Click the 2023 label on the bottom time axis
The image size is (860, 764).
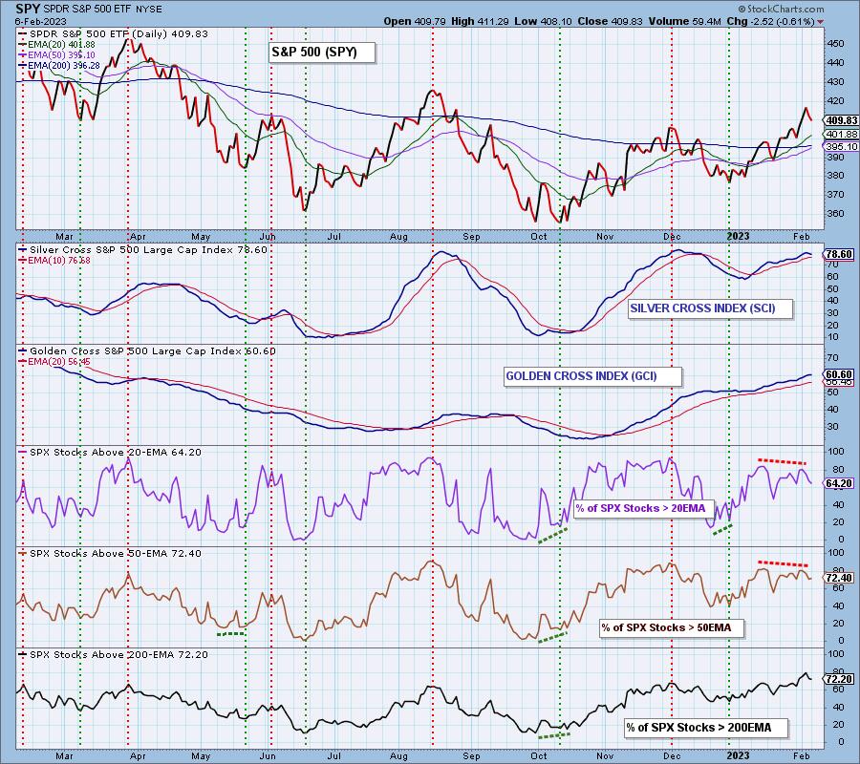coord(738,755)
